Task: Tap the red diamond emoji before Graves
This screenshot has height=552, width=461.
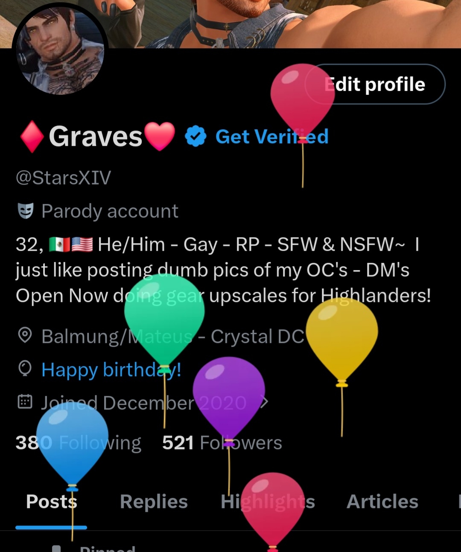Action: [x=32, y=137]
